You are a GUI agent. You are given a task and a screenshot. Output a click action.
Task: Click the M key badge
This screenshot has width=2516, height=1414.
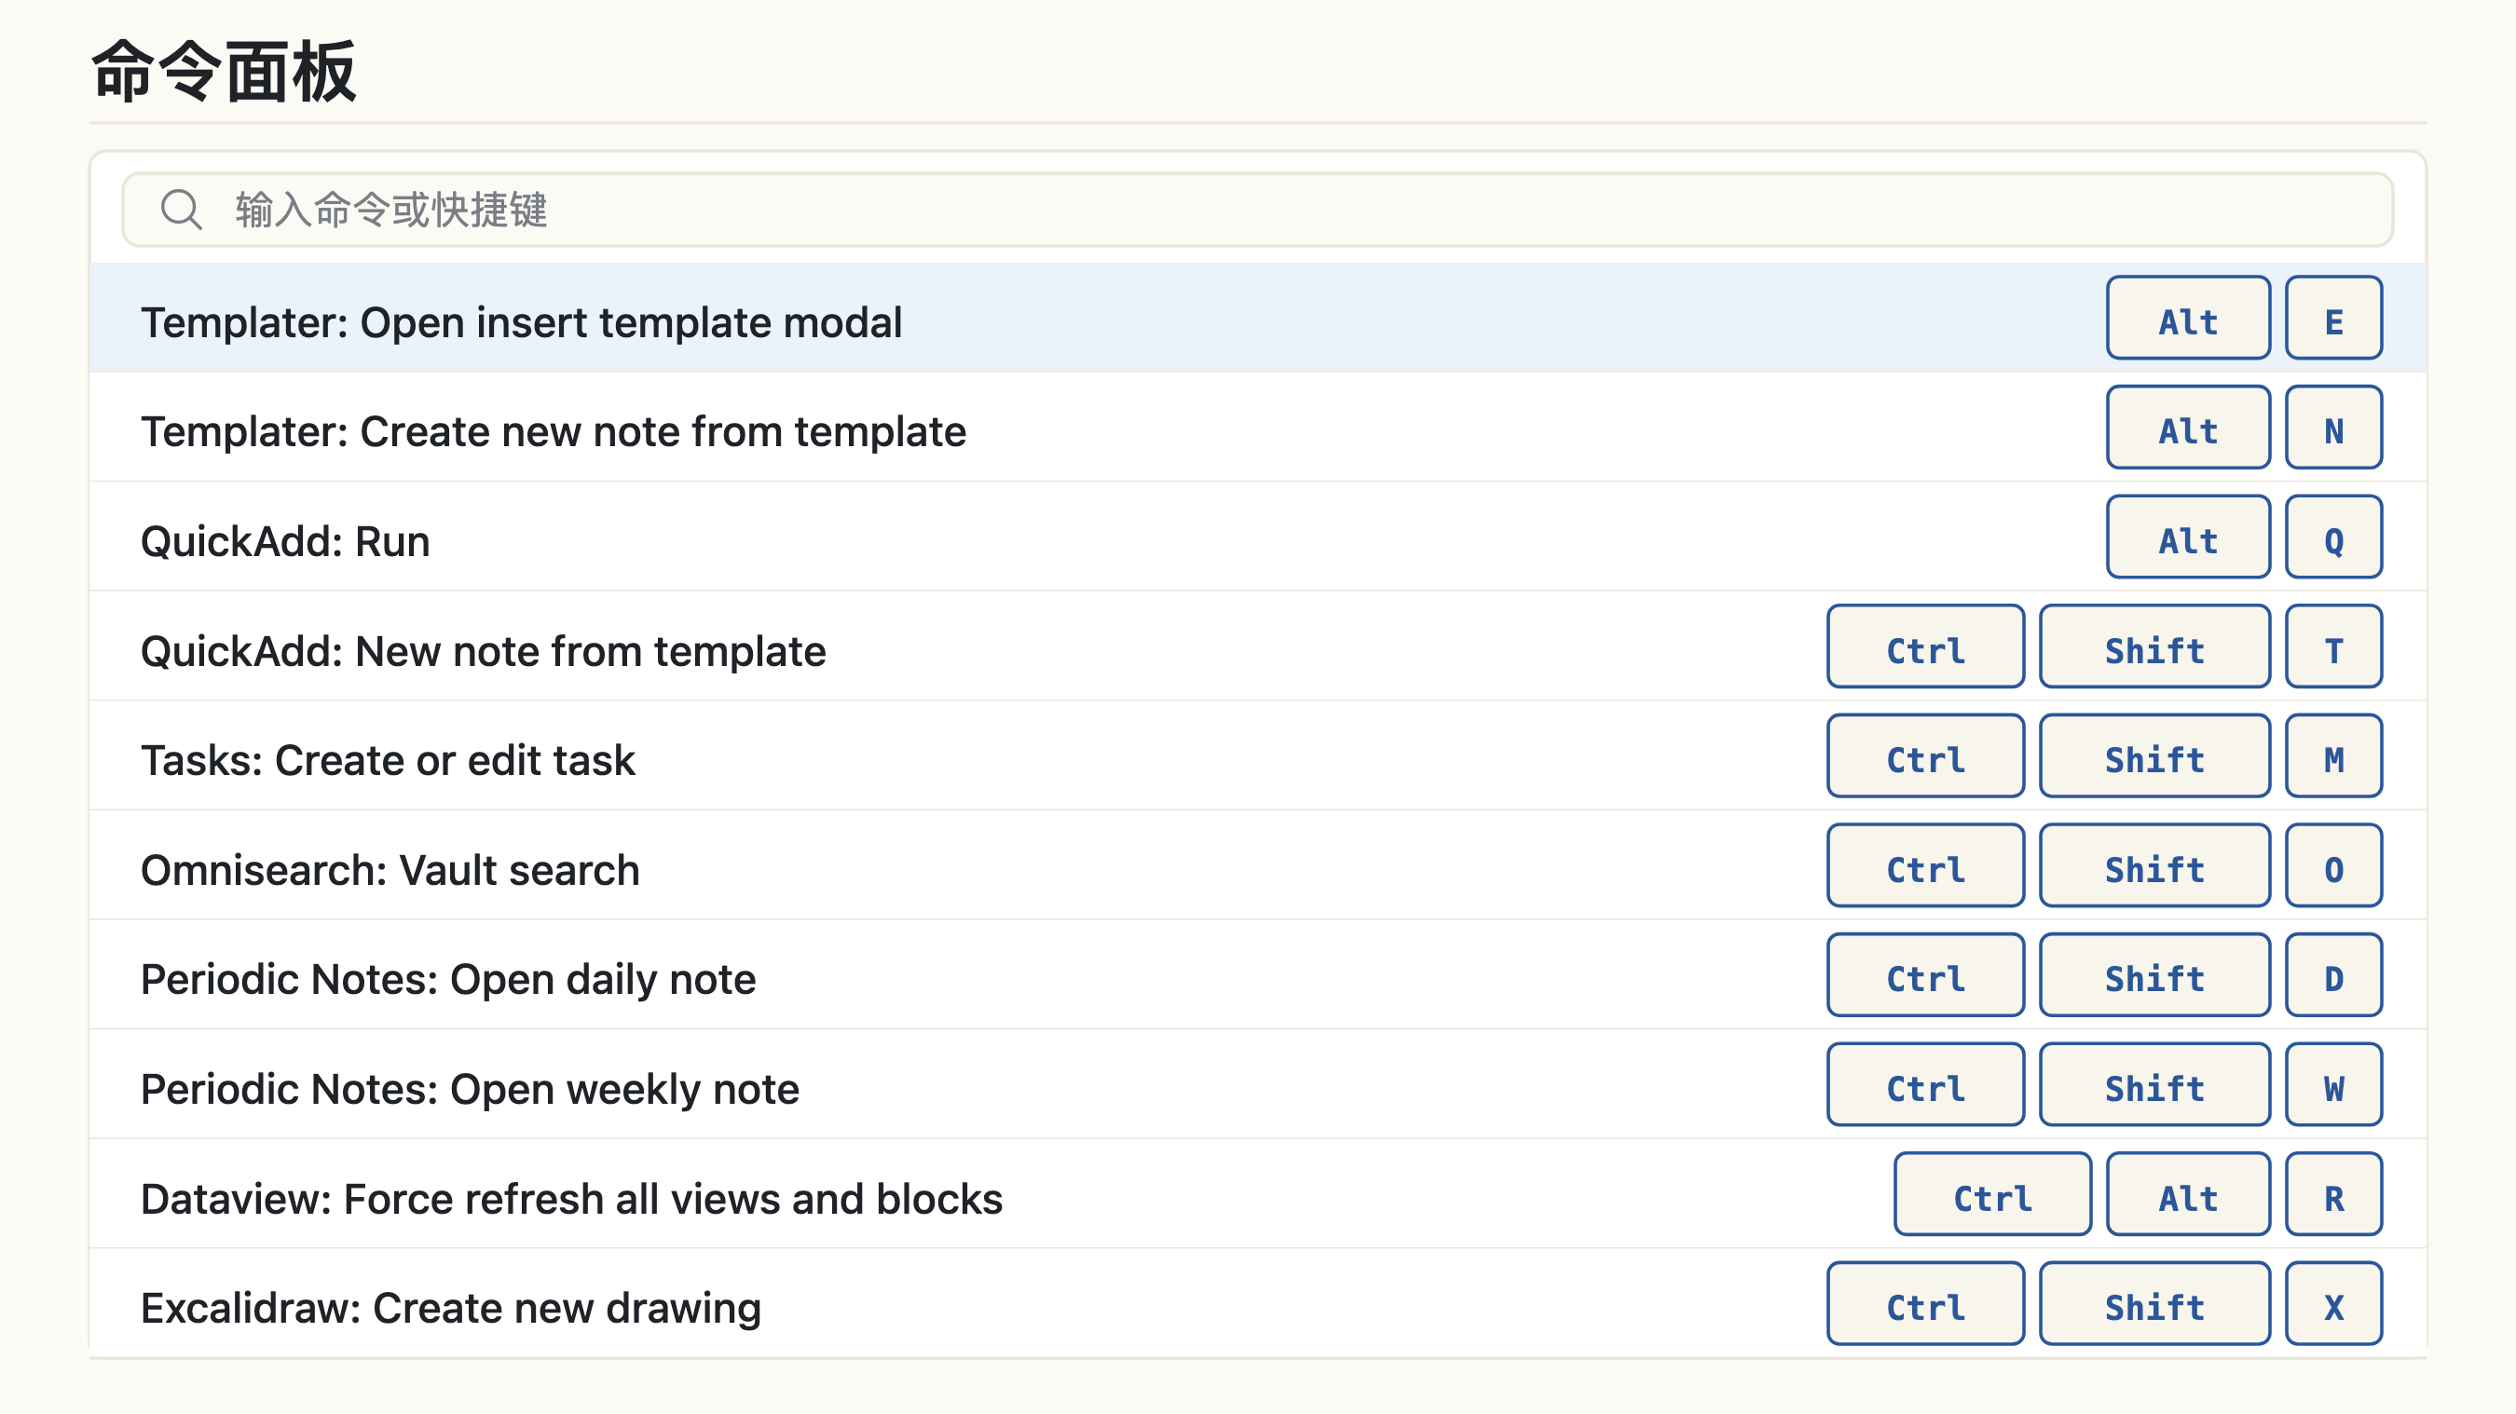(x=2333, y=755)
